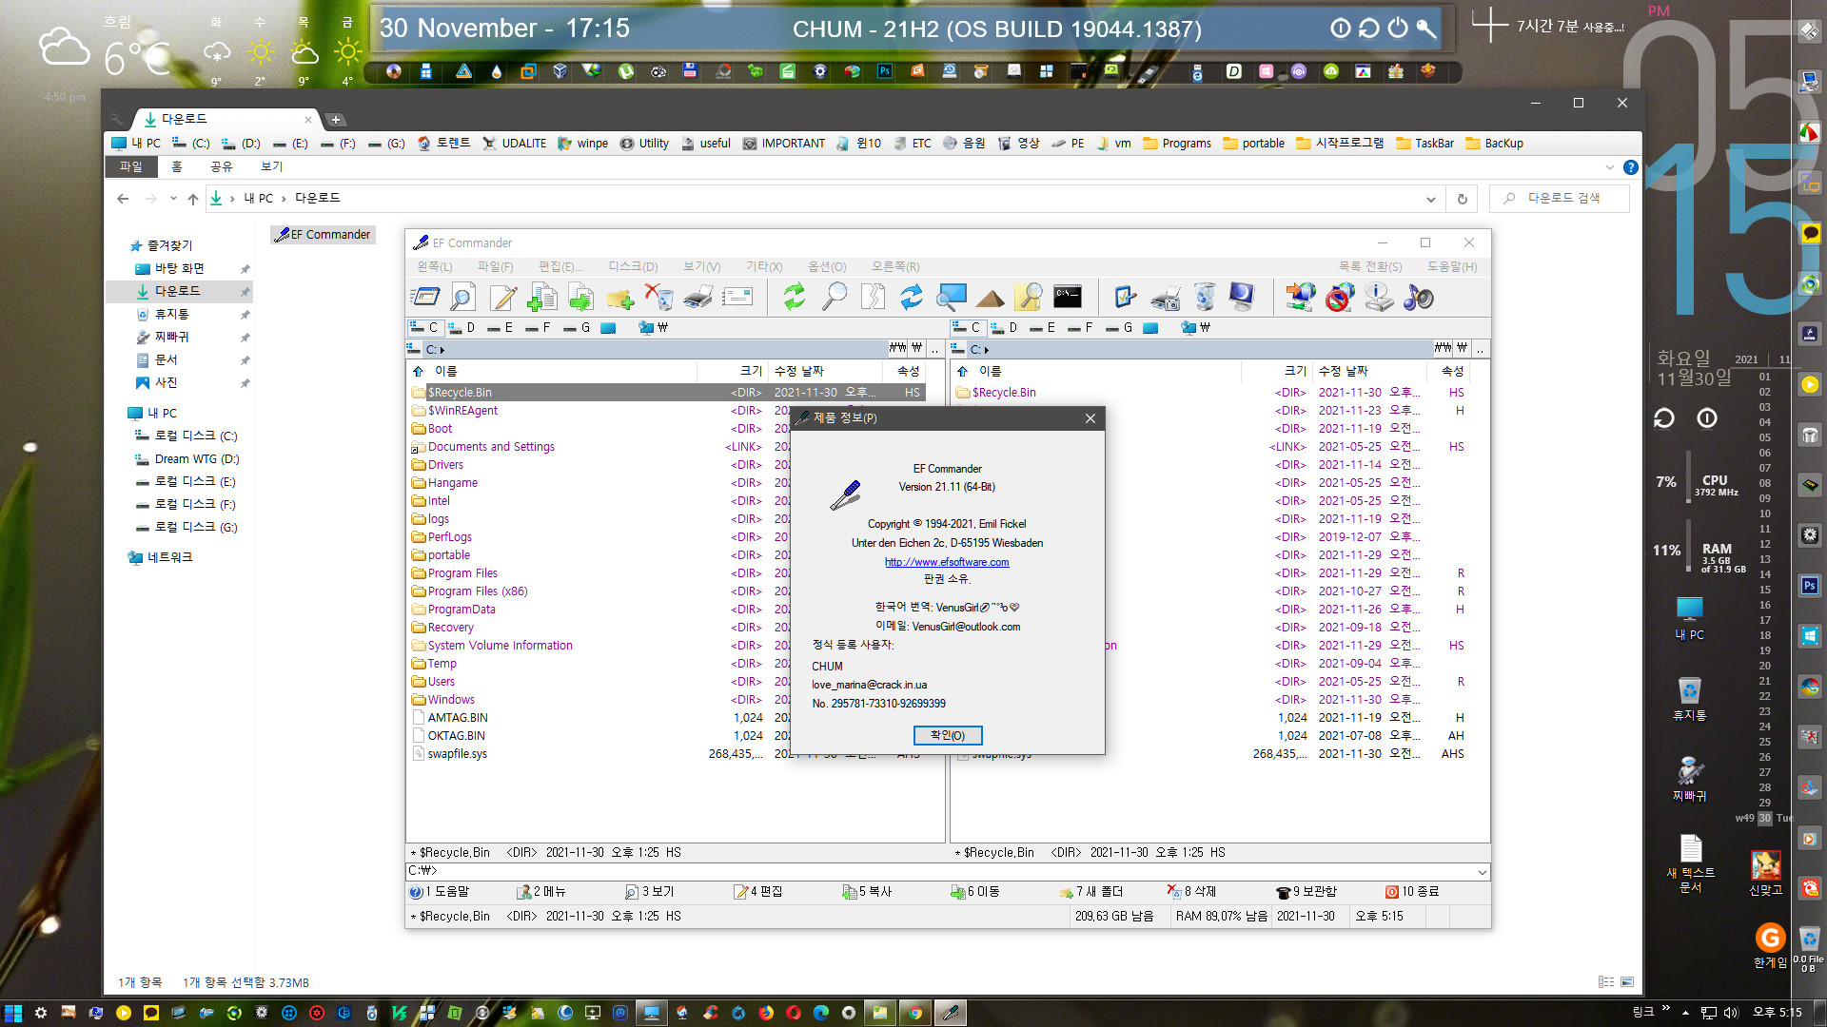Click the TaskBar folder in Explorer bookmarks bar
1827x1027 pixels.
(x=1424, y=144)
